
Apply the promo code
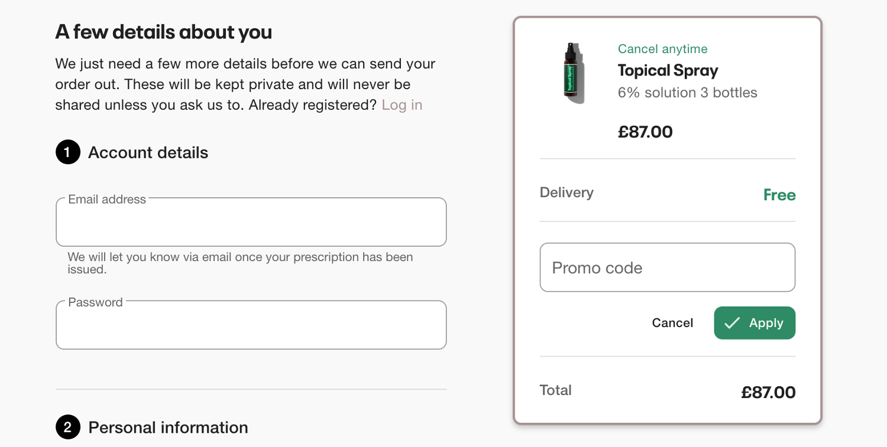[x=755, y=323]
